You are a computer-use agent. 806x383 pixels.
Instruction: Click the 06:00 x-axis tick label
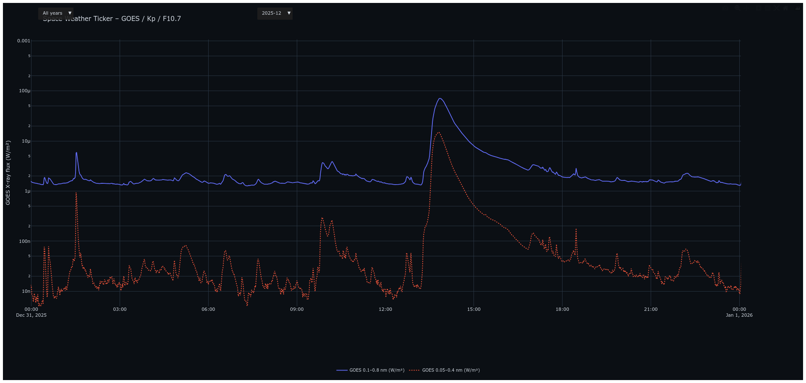(208, 310)
